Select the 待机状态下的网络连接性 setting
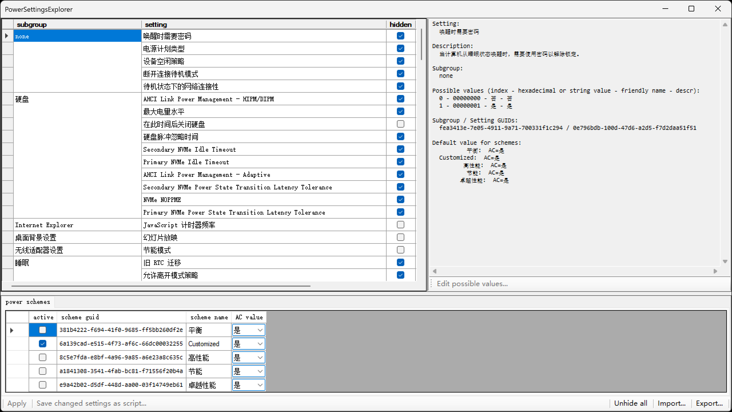732x412 pixels. pyautogui.click(x=264, y=86)
